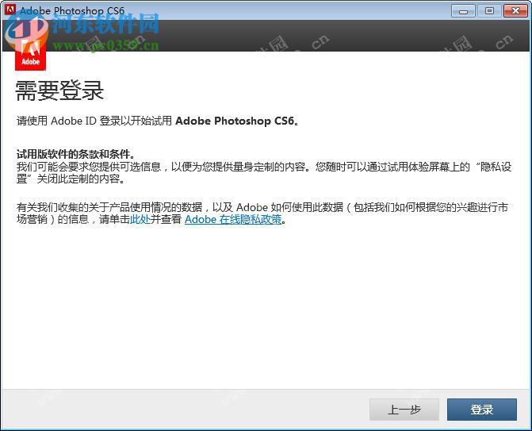532x431 pixels.
Task: Maximize the Adobe Photoshop CS6 window
Action: coord(489,11)
